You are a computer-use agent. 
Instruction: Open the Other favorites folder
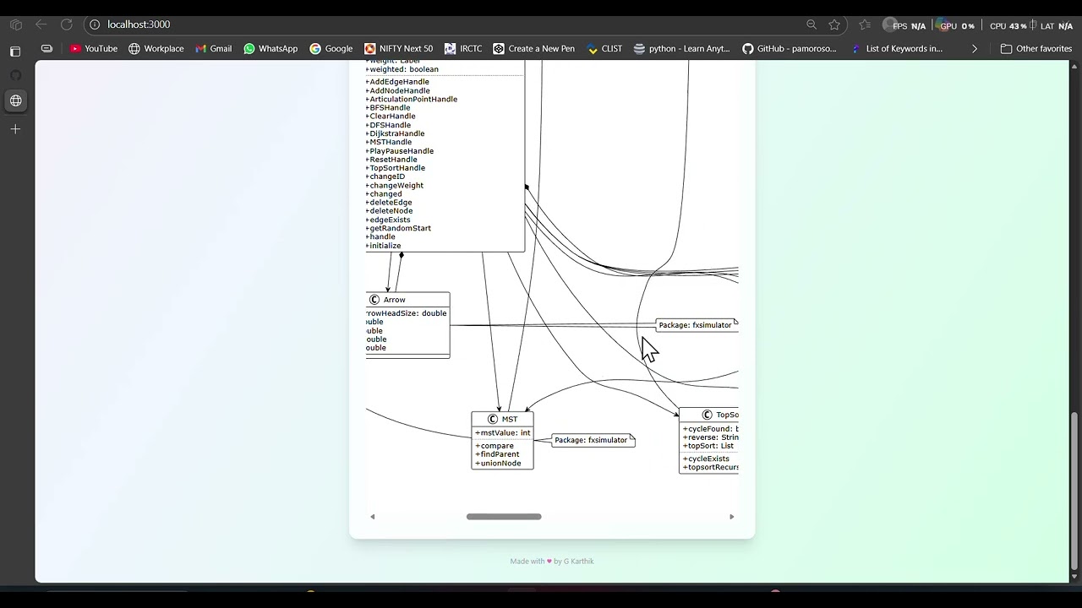pos(1036,48)
